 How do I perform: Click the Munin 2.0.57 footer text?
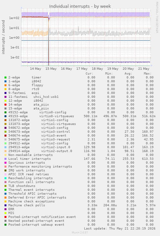[x=80, y=232]
